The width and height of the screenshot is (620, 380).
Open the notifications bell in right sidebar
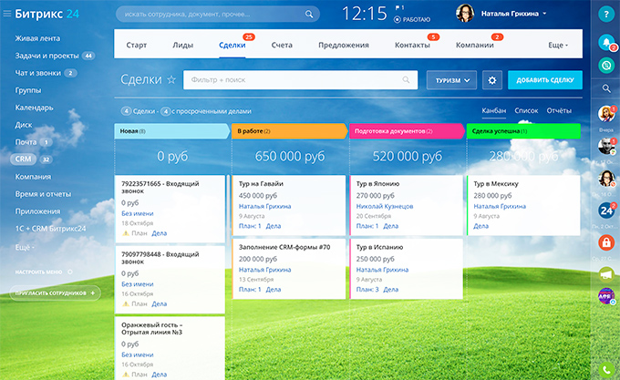(605, 43)
